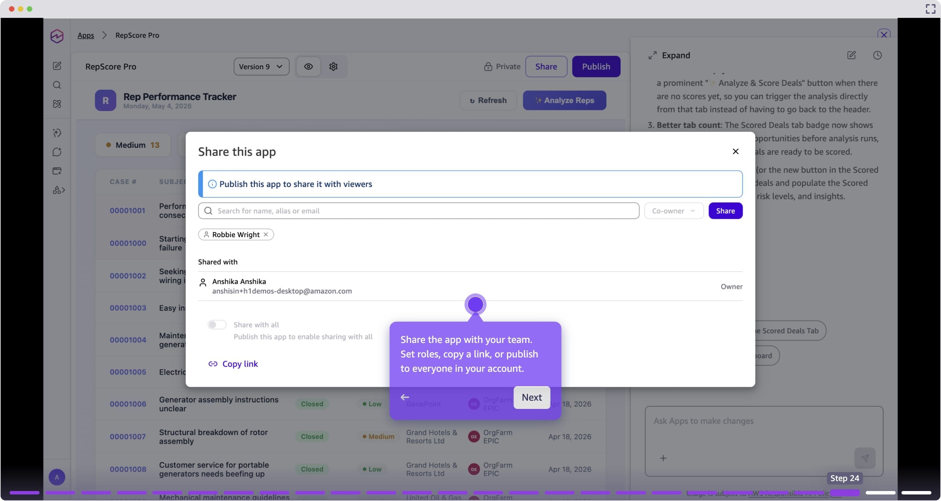Open case 00001002 link
Image resolution: width=941 pixels, height=501 pixels.
click(x=128, y=276)
